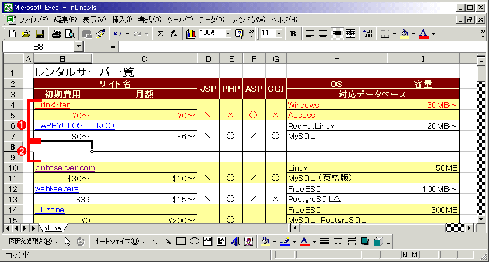489x262 pixels.
Task: Switch to the nLine sheet tab
Action: click(52, 228)
